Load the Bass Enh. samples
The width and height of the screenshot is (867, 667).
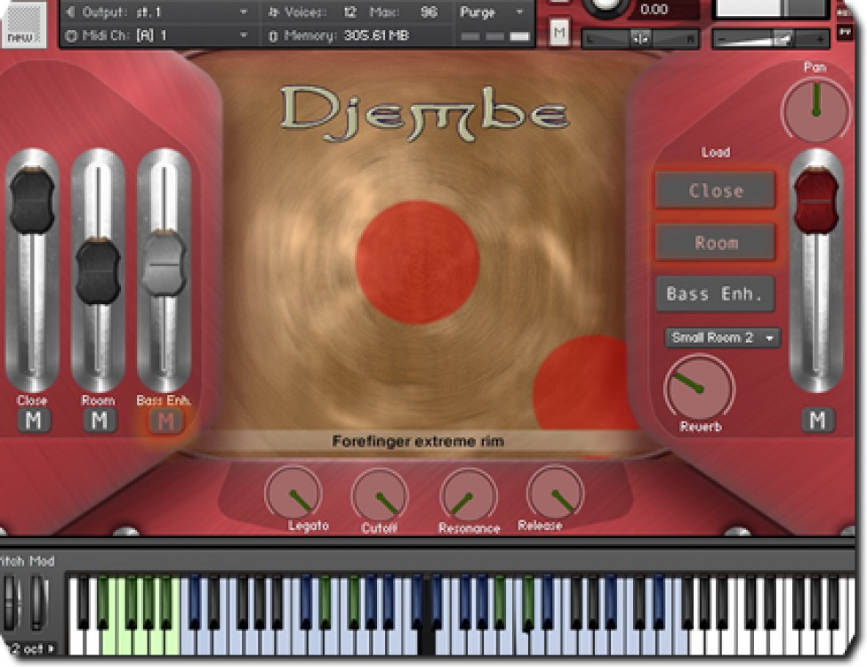coord(715,293)
